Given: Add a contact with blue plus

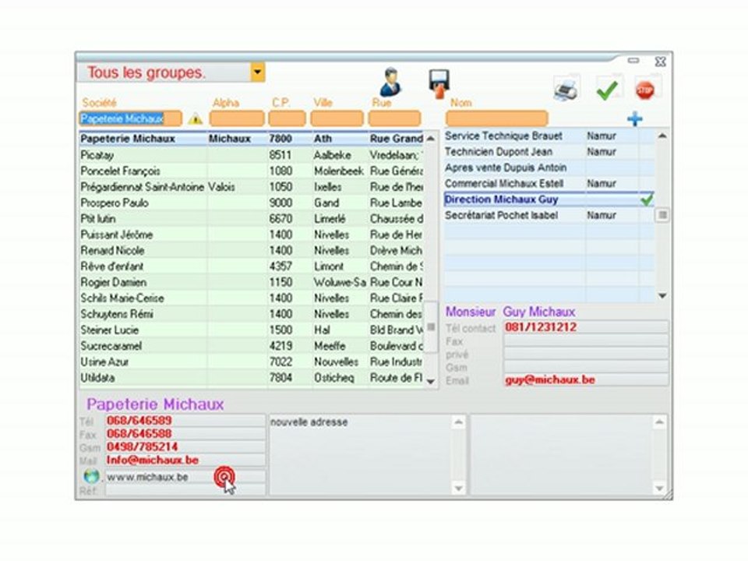Looking at the screenshot, I should (x=634, y=118).
